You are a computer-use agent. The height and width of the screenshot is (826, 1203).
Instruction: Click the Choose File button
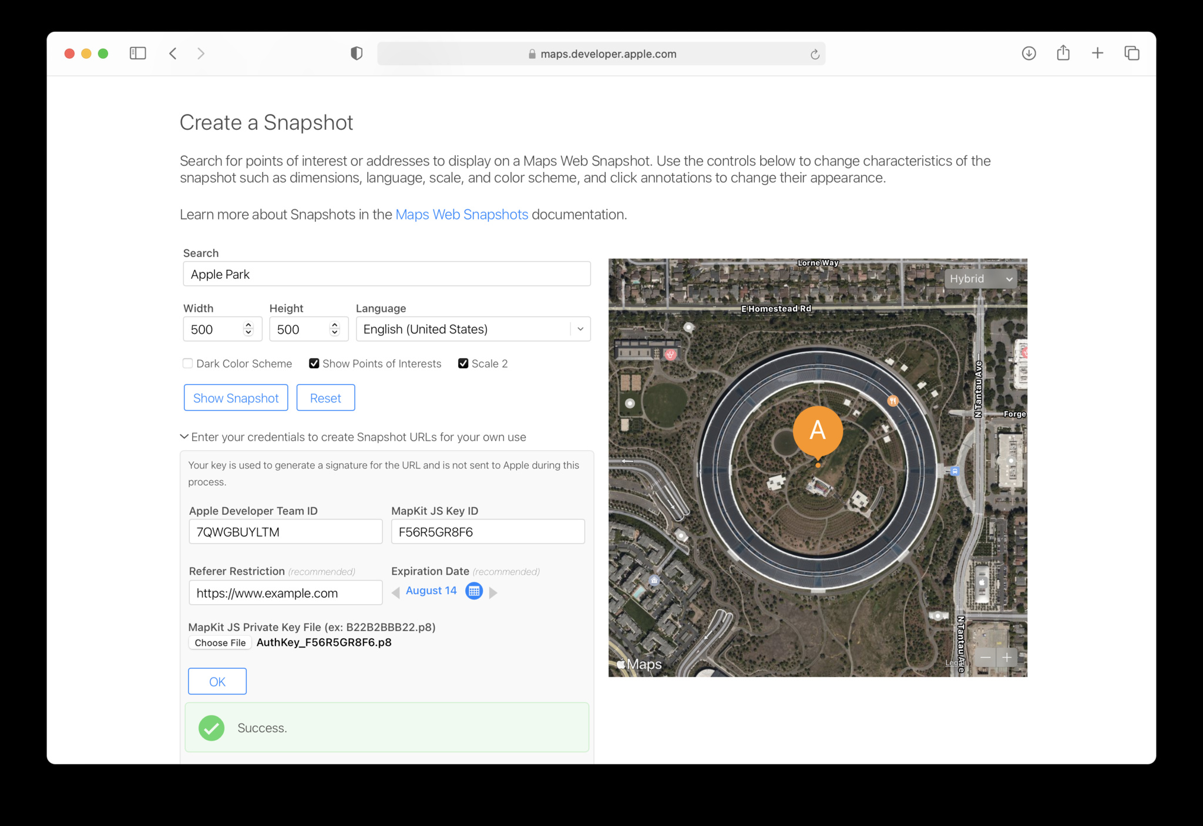click(x=220, y=643)
